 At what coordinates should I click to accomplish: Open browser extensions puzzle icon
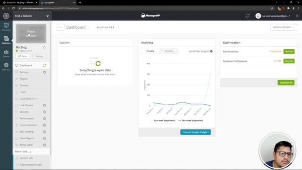point(288,8)
